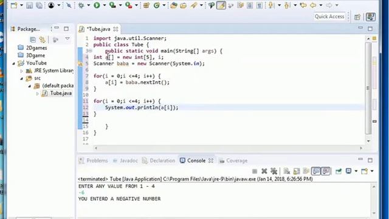Open the New Console View dropdown
Image resolution: width=389 pixels, height=219 pixels.
click(x=372, y=171)
